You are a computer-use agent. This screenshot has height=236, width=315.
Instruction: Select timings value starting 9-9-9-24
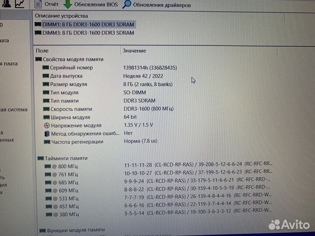[x=197, y=180]
